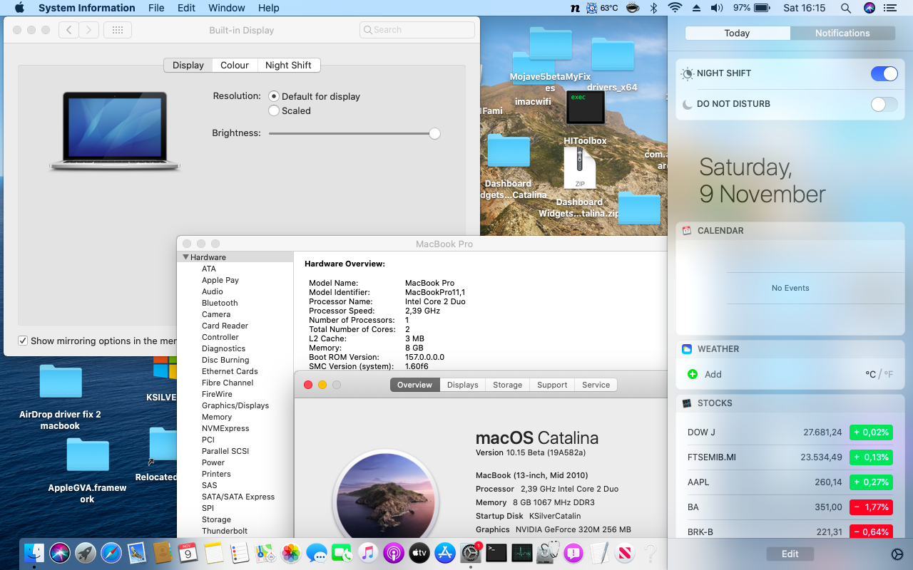Screen dimensions: 913x570
Task: Open the Displays tab in About This Mac
Action: [x=463, y=385]
